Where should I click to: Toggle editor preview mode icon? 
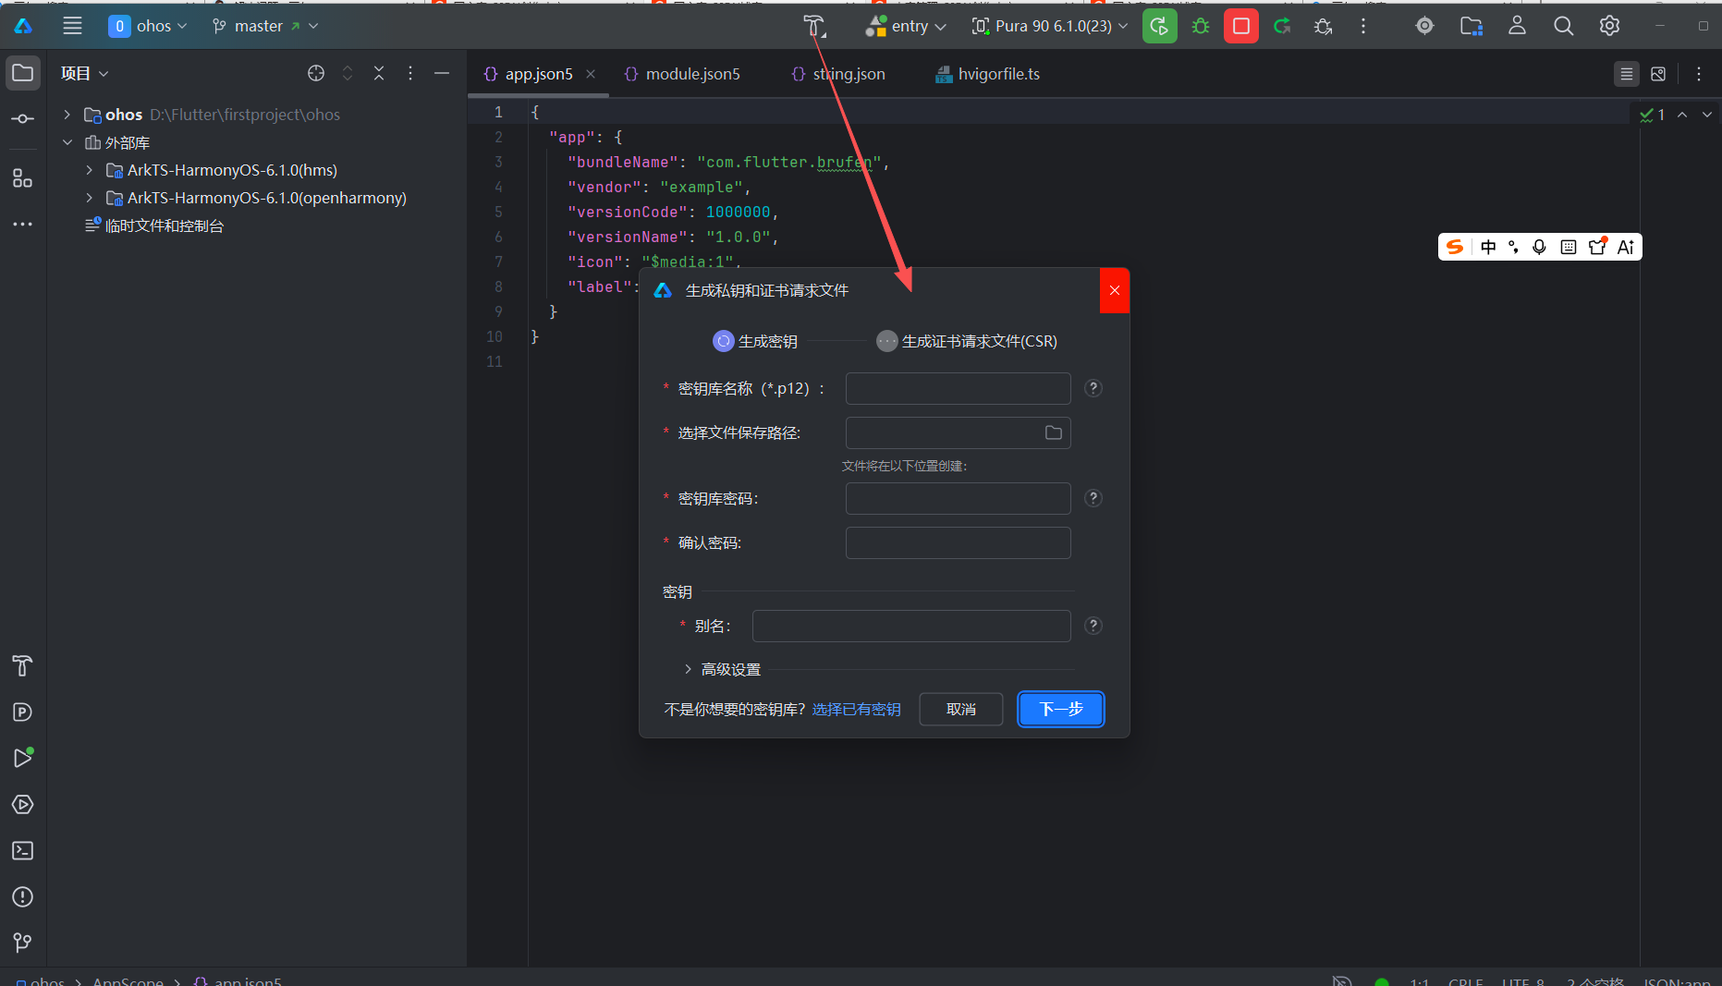tap(1658, 74)
